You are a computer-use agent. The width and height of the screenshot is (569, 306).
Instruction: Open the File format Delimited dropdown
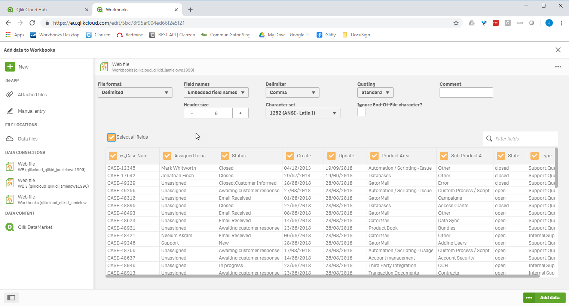pos(135,93)
